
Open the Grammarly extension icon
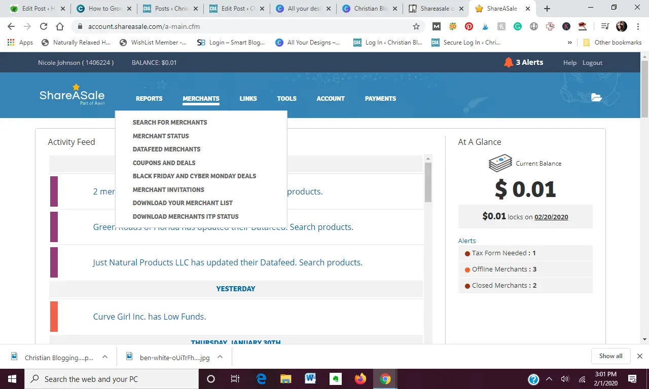coord(518,26)
